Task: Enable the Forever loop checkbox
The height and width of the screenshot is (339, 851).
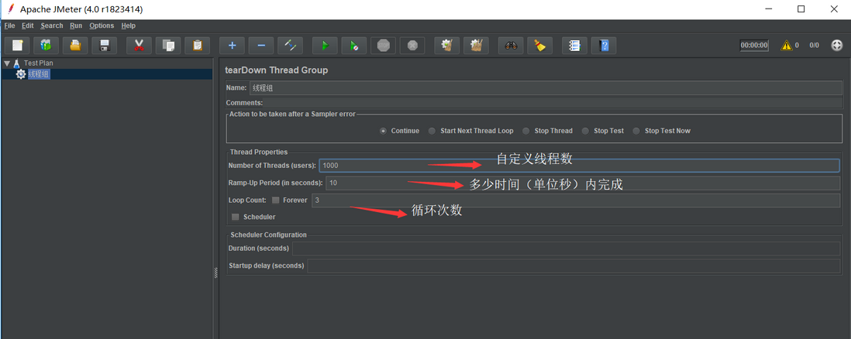Action: pos(276,200)
